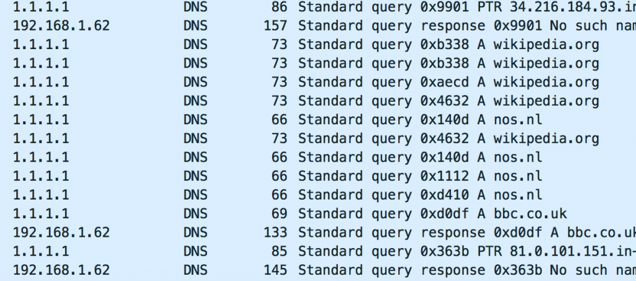Select the response 0x363b No such name row
This screenshot has width=636, height=281.
tap(318, 270)
